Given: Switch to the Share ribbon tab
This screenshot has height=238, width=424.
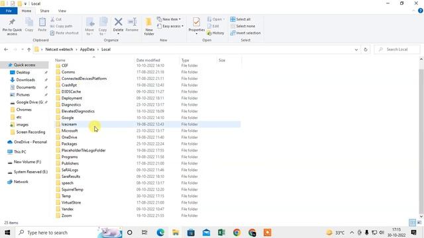Looking at the screenshot, I should point(44,11).
